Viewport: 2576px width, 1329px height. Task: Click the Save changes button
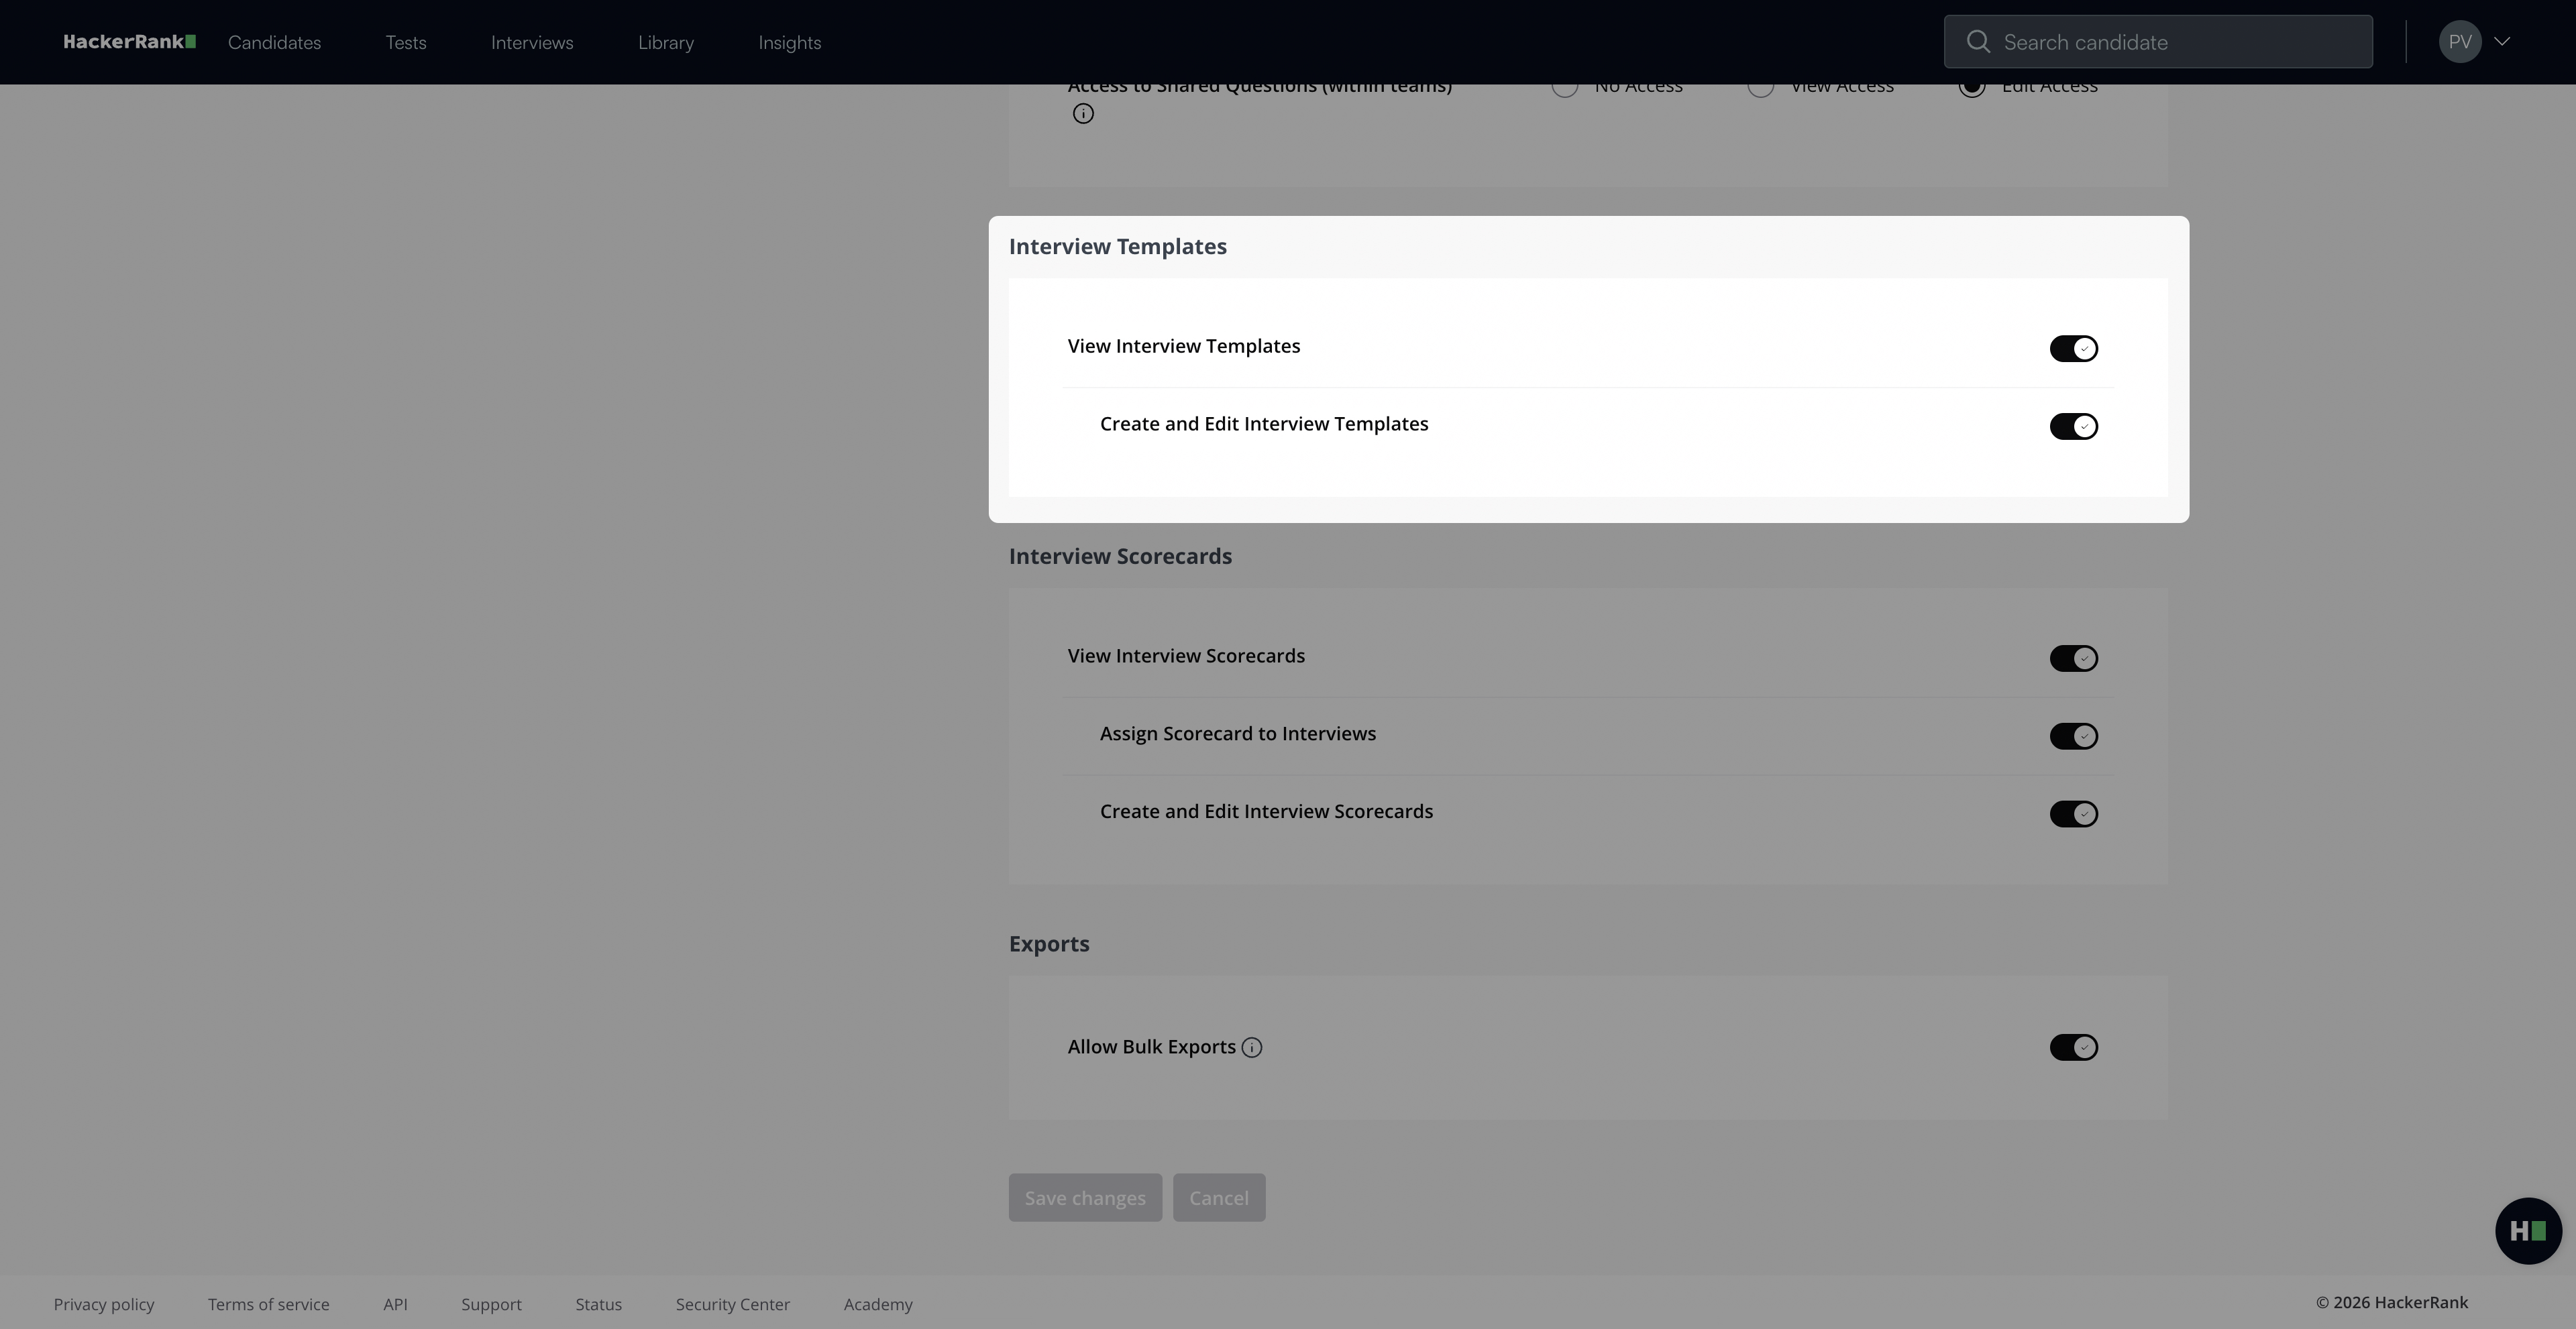(x=1085, y=1197)
